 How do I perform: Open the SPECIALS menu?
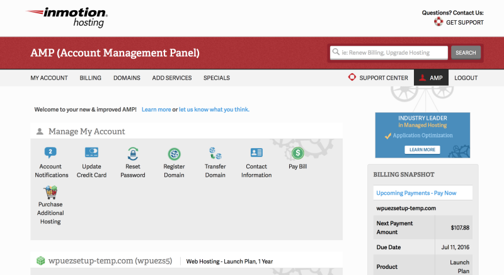[217, 78]
